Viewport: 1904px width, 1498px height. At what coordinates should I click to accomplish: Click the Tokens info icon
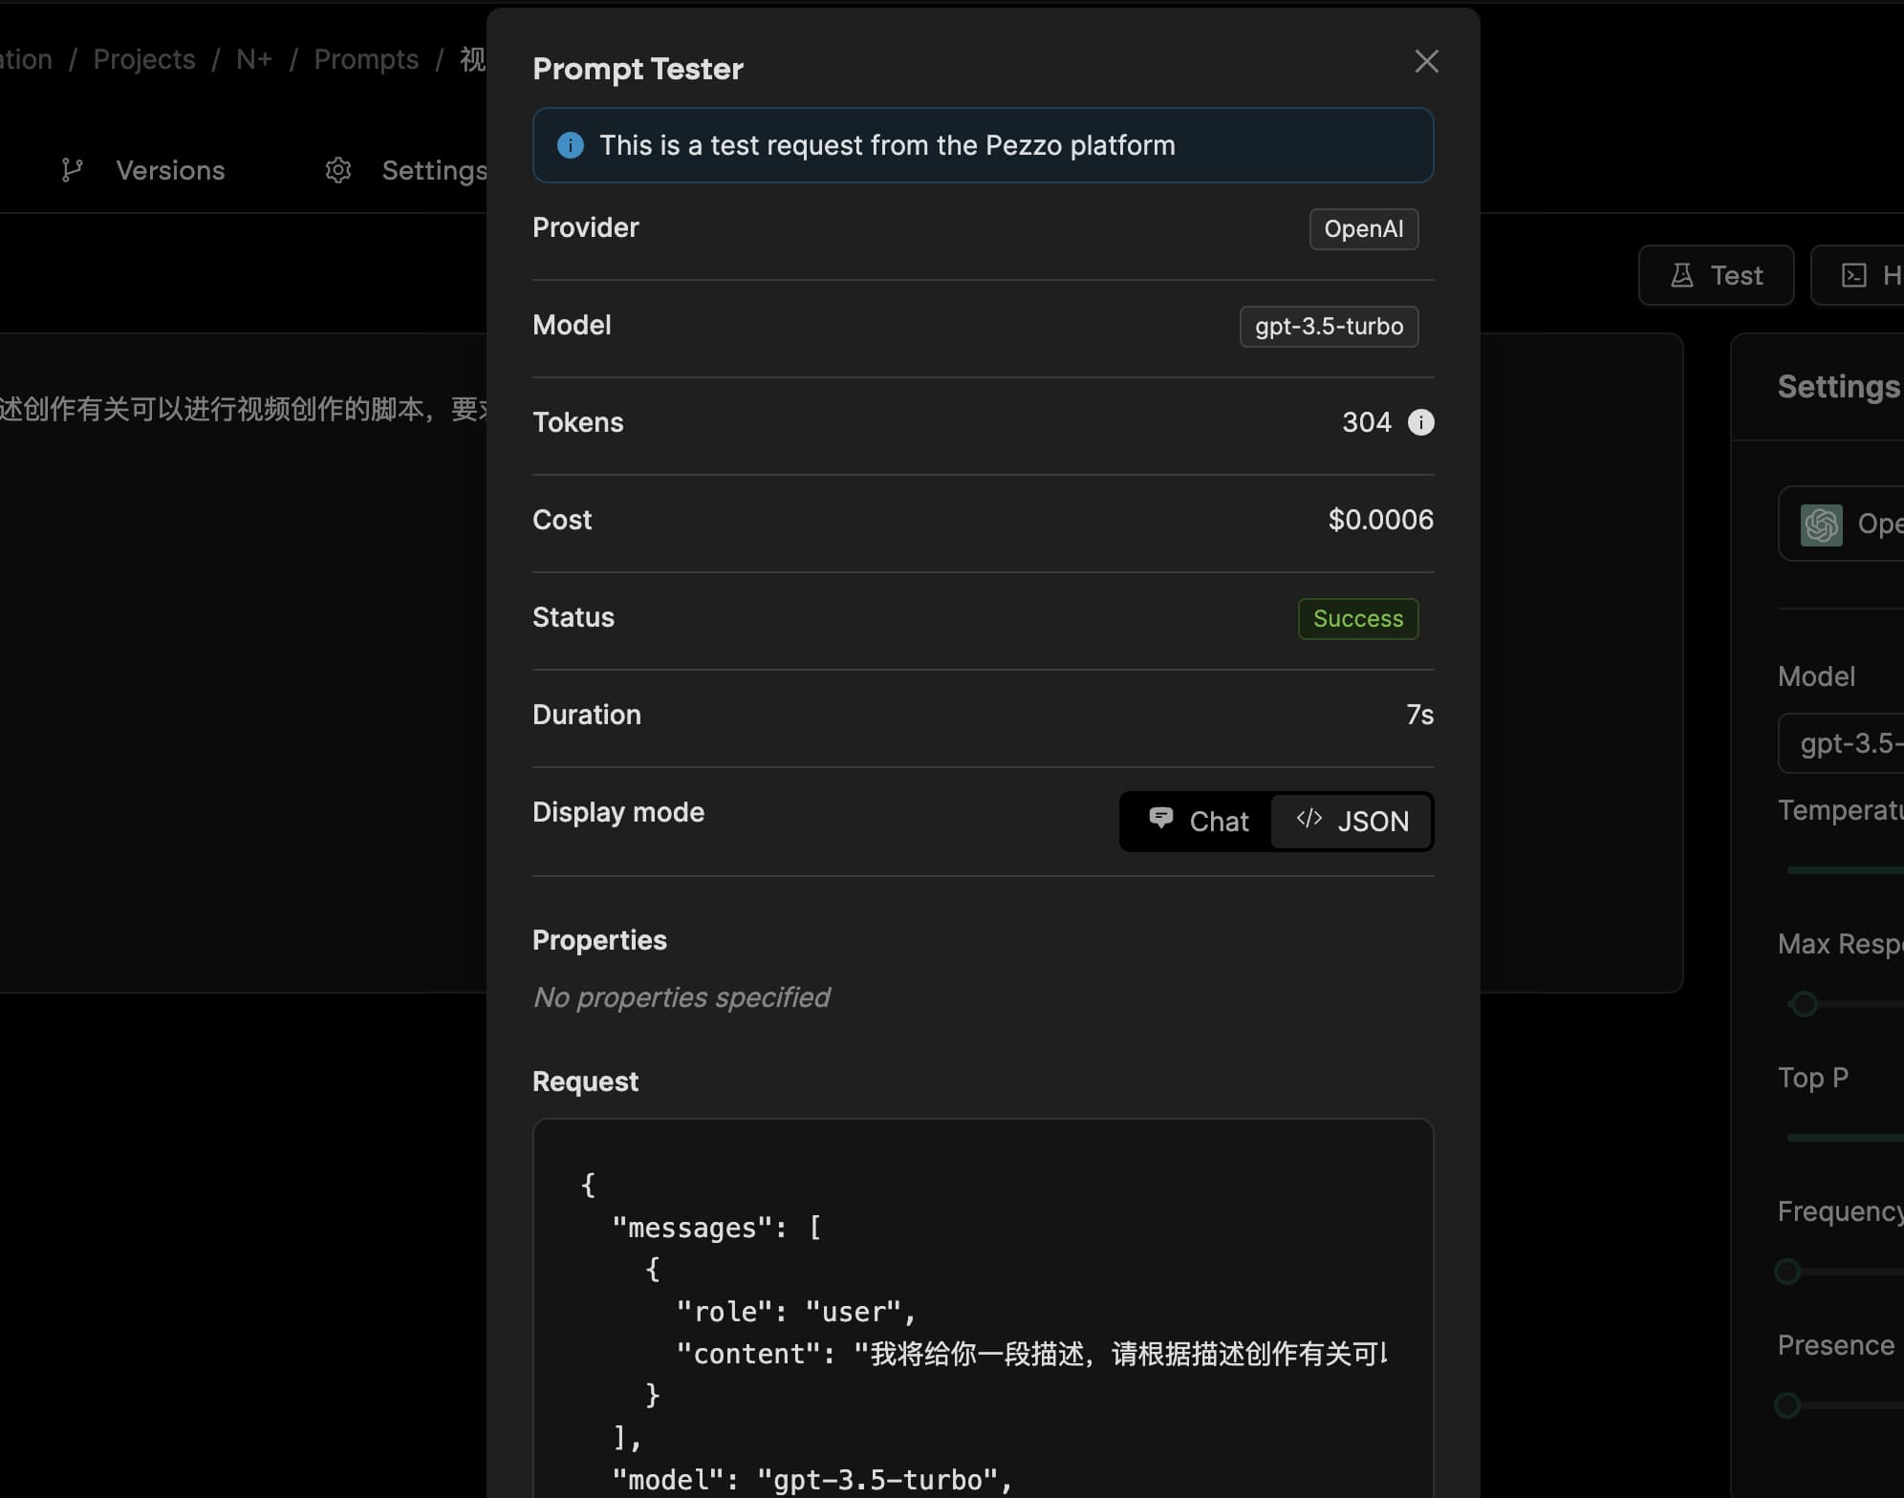(1420, 422)
